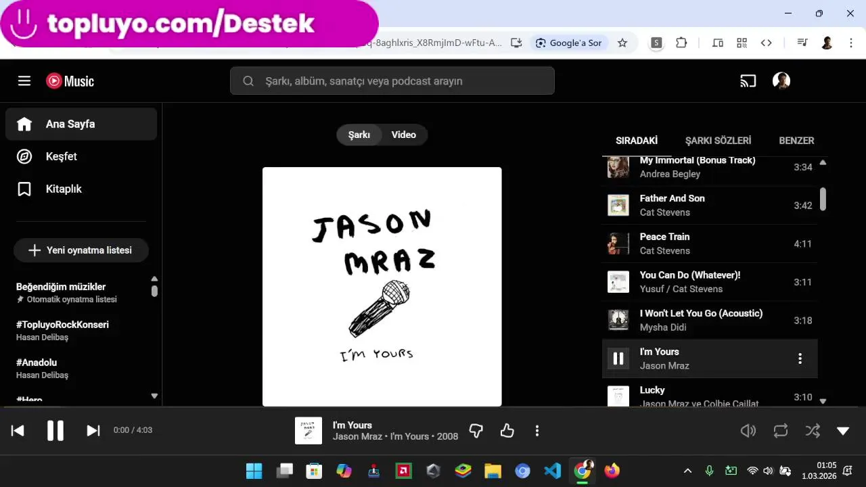The image size is (866, 487).
Task: Open the SIRADAKİ tab
Action: (x=637, y=141)
